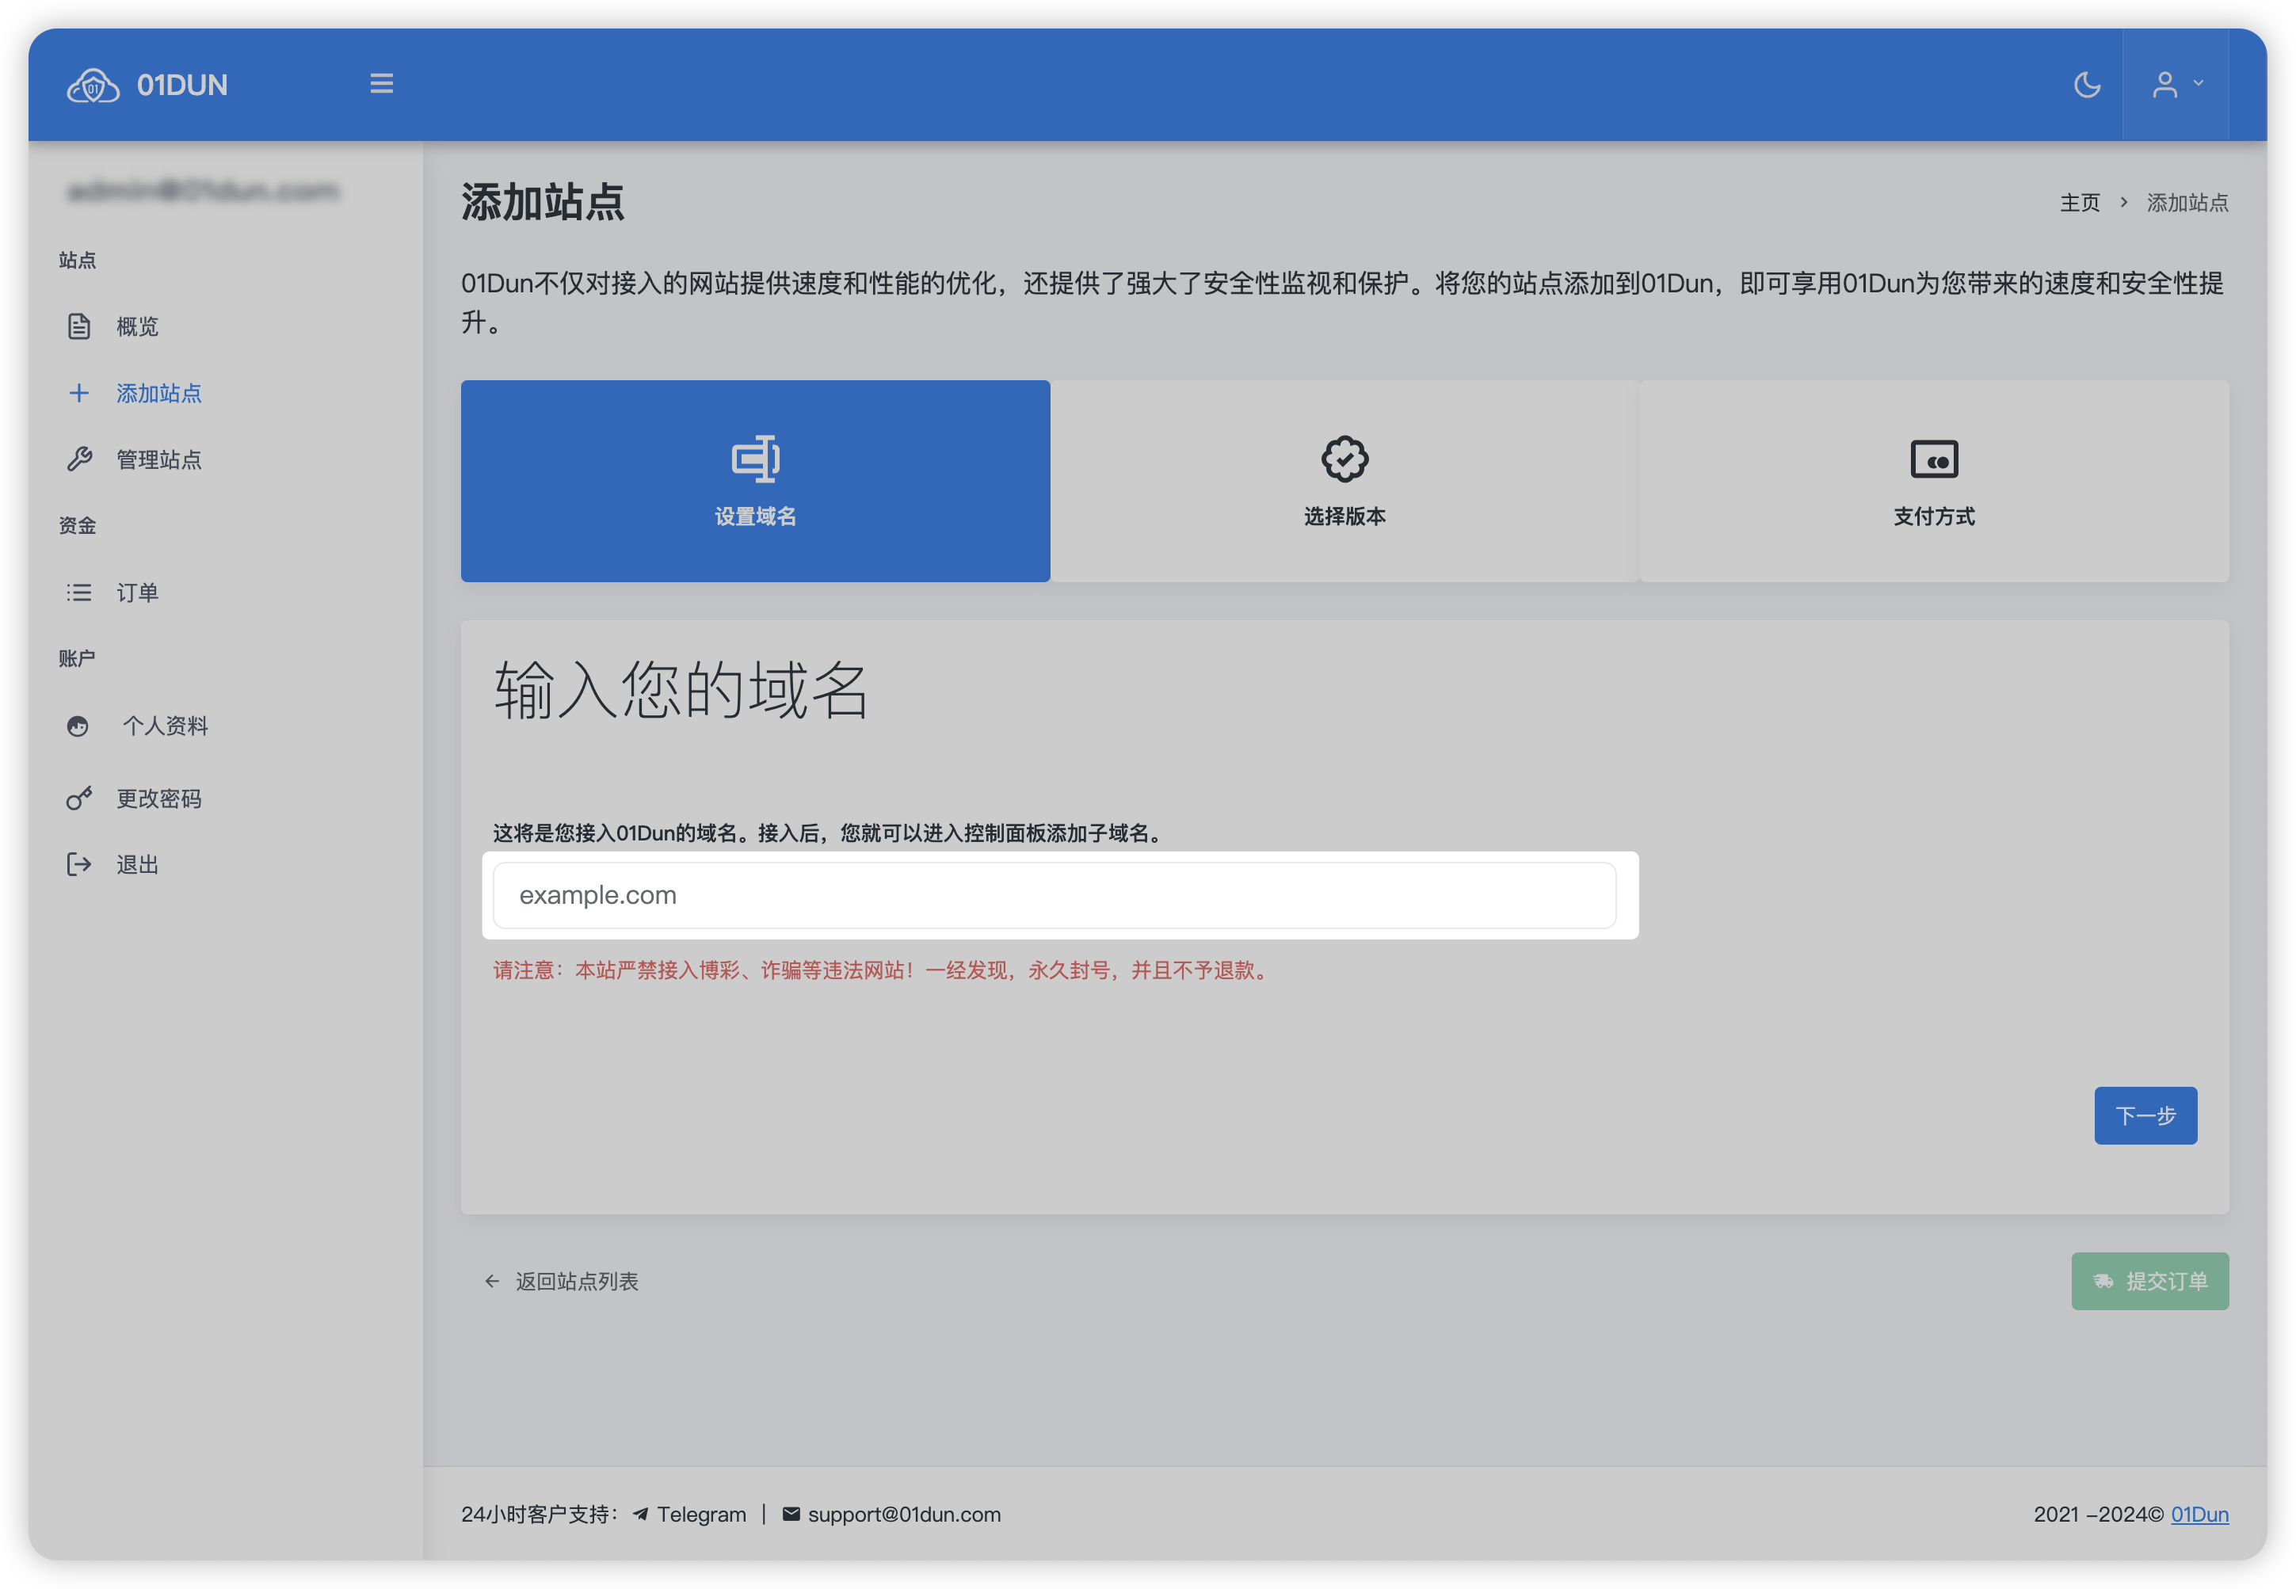Open 订单 orders menu item

[x=136, y=593]
